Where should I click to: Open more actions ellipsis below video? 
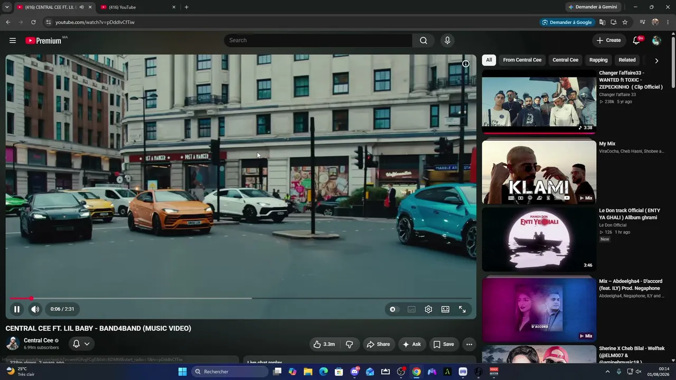(469, 344)
